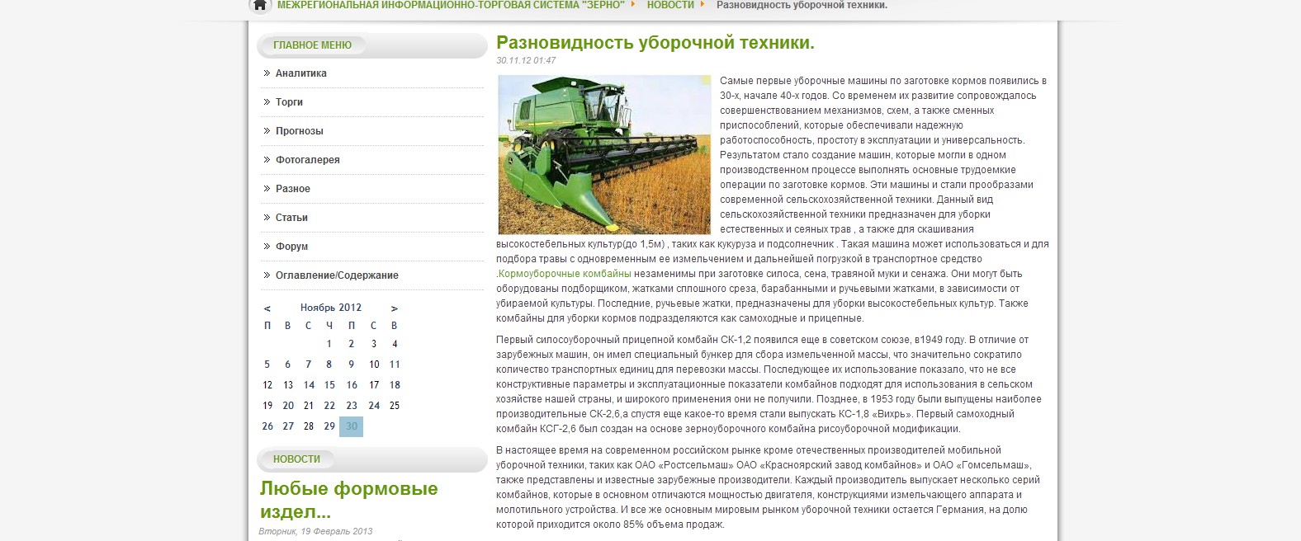1301x541 pixels.
Task: Open Оглавление/Содержание menu item
Action: tap(337, 275)
